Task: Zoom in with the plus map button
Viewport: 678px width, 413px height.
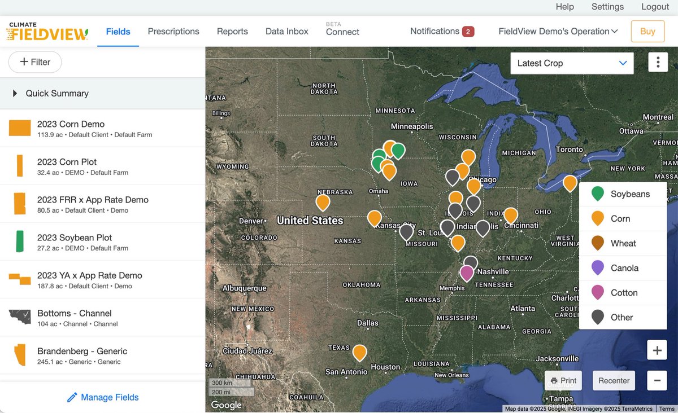Action: coord(657,350)
